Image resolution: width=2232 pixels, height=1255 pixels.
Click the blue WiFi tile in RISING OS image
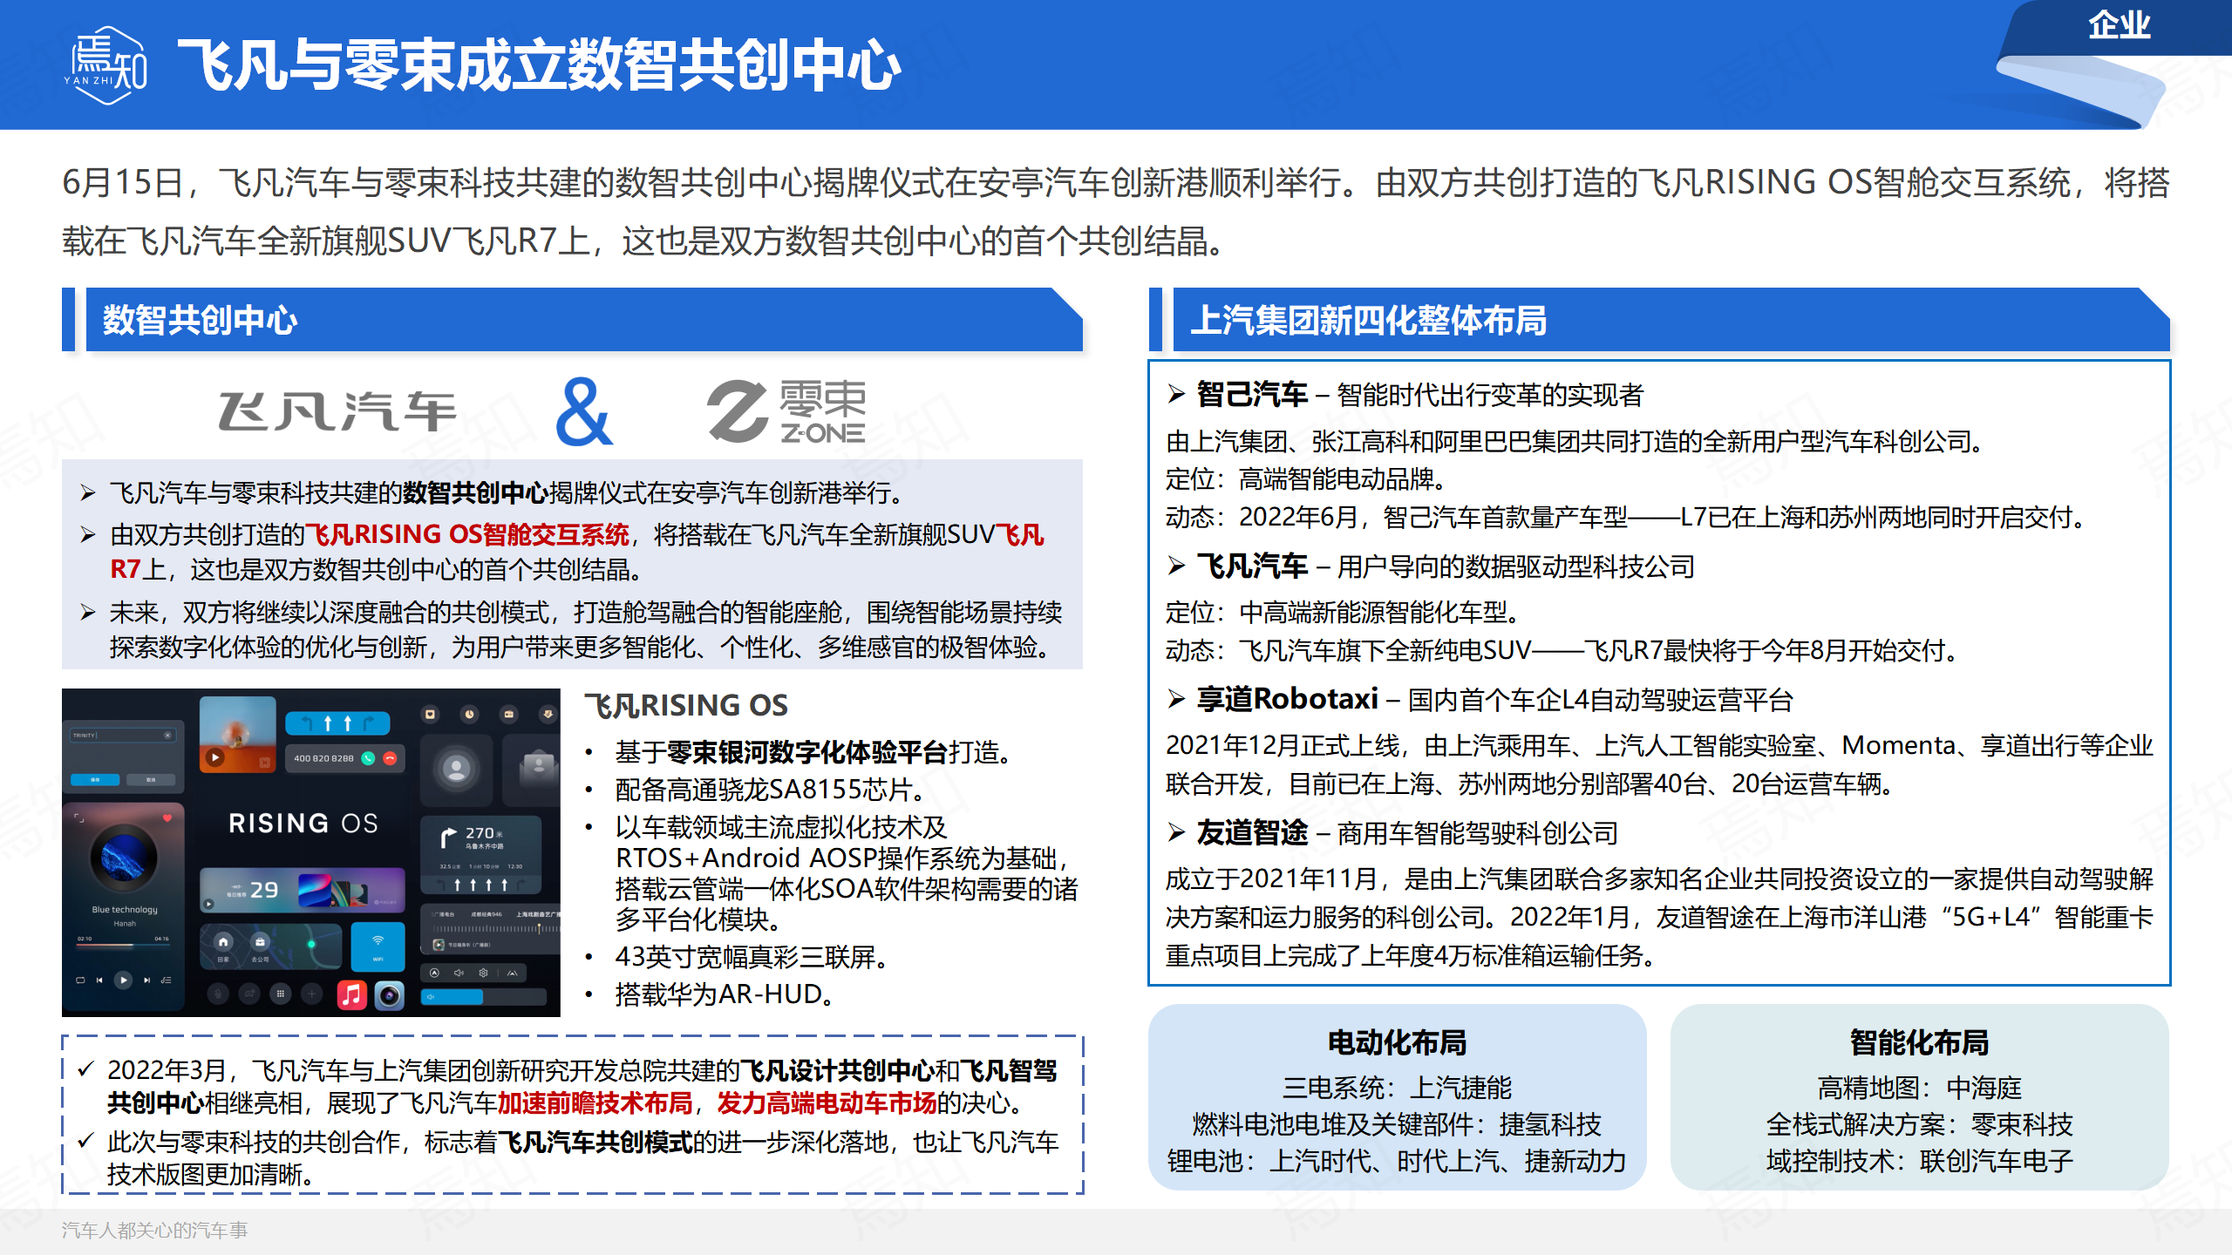click(378, 947)
